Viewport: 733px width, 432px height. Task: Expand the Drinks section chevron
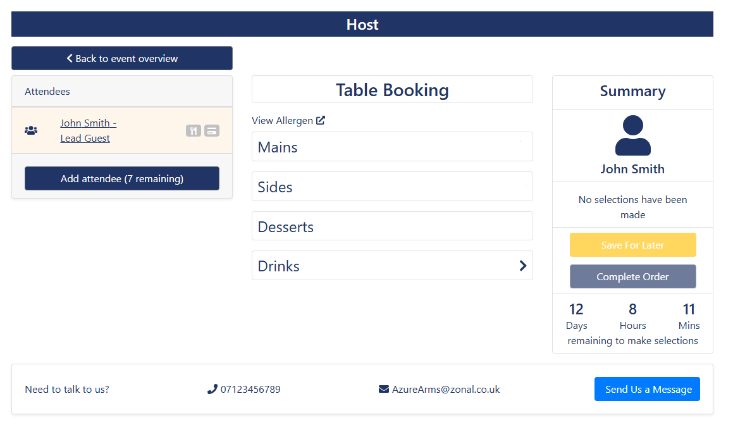click(x=523, y=266)
